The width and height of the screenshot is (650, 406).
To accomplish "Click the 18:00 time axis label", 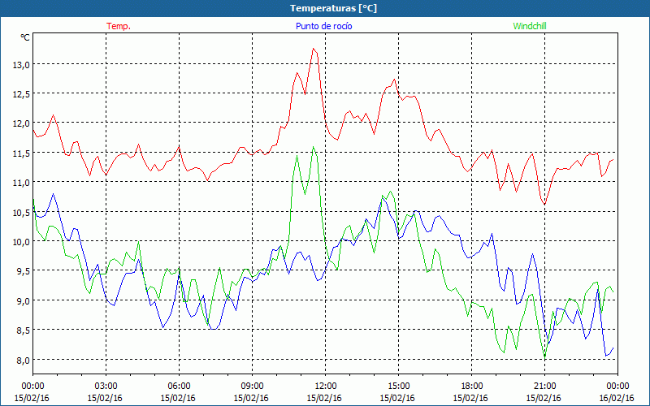I will click(471, 387).
